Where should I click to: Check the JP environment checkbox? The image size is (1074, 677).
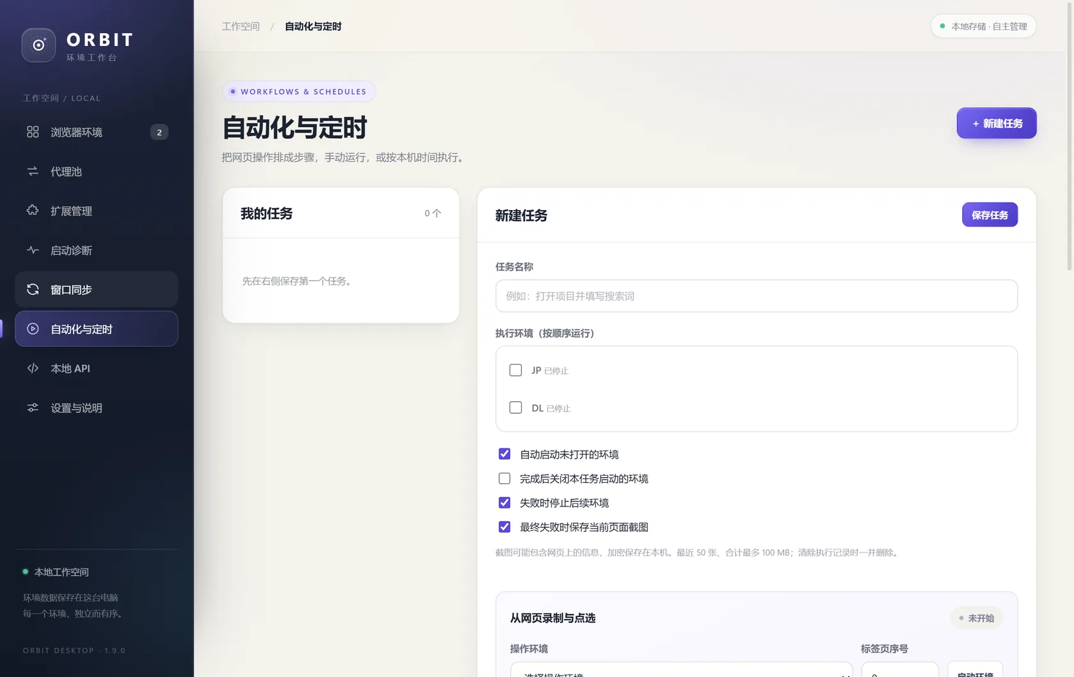(x=515, y=370)
